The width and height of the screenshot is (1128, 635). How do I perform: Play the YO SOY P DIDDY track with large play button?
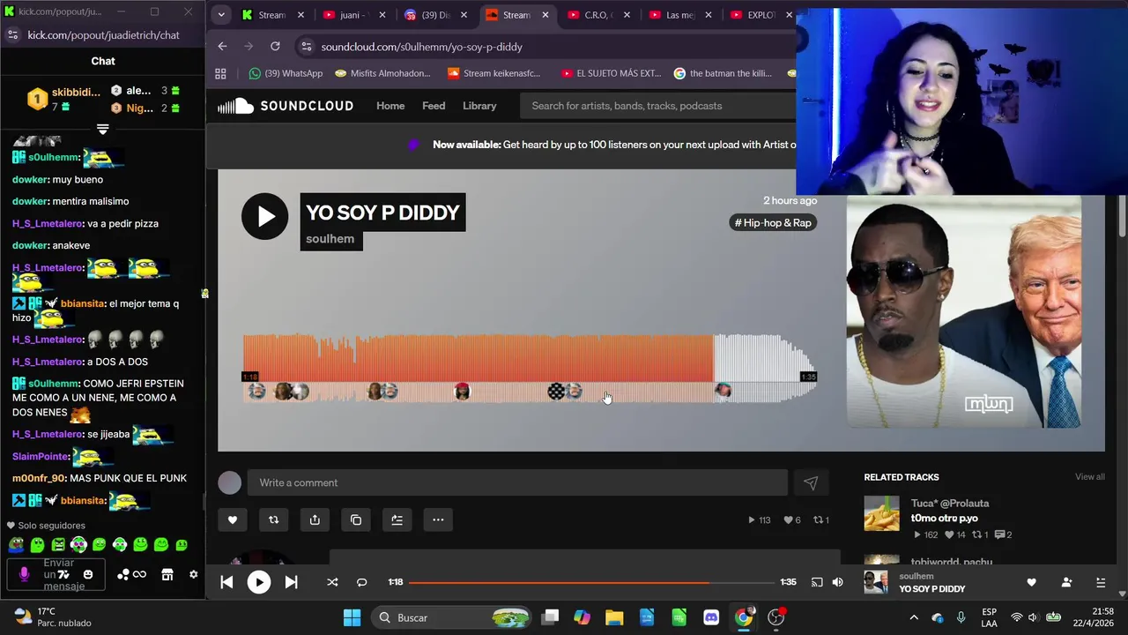[x=264, y=216]
